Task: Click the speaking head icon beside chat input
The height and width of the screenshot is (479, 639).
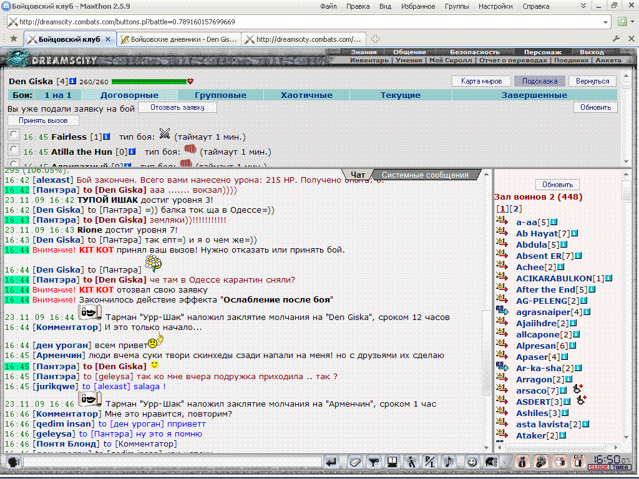Action: 14,462
